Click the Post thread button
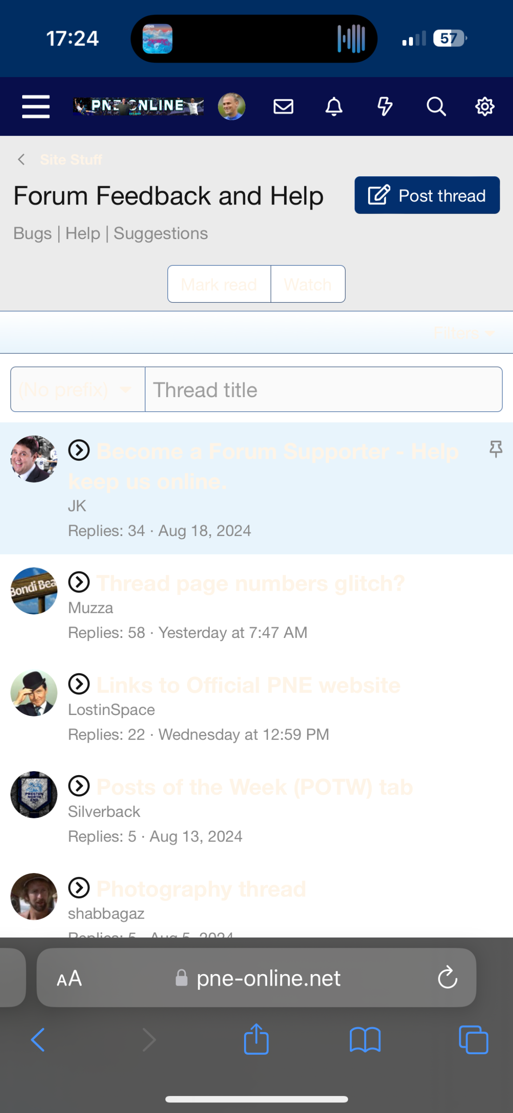The image size is (513, 1113). point(427,195)
